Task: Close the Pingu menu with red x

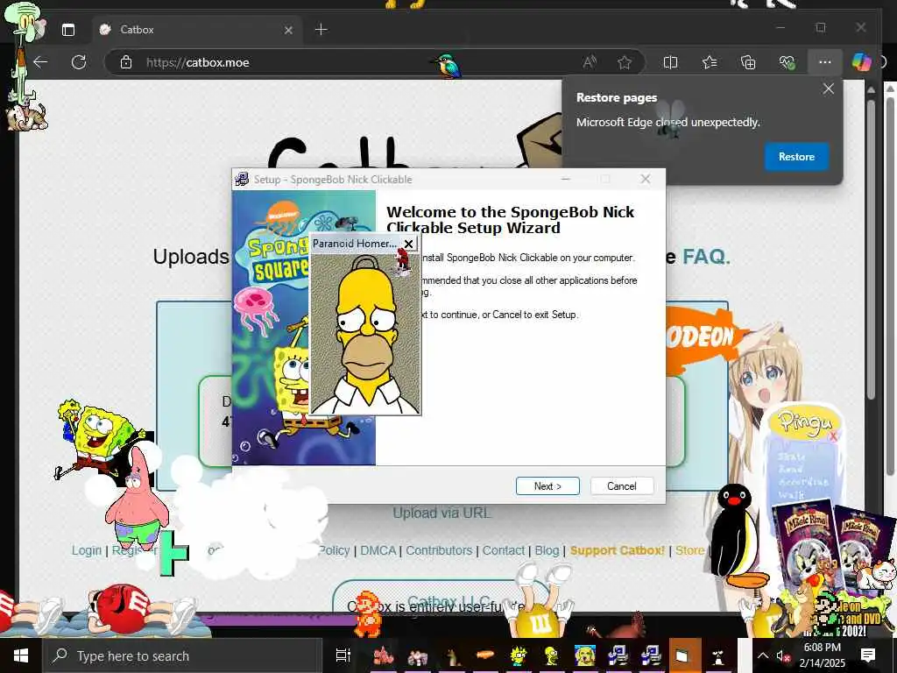Action: pos(833,436)
